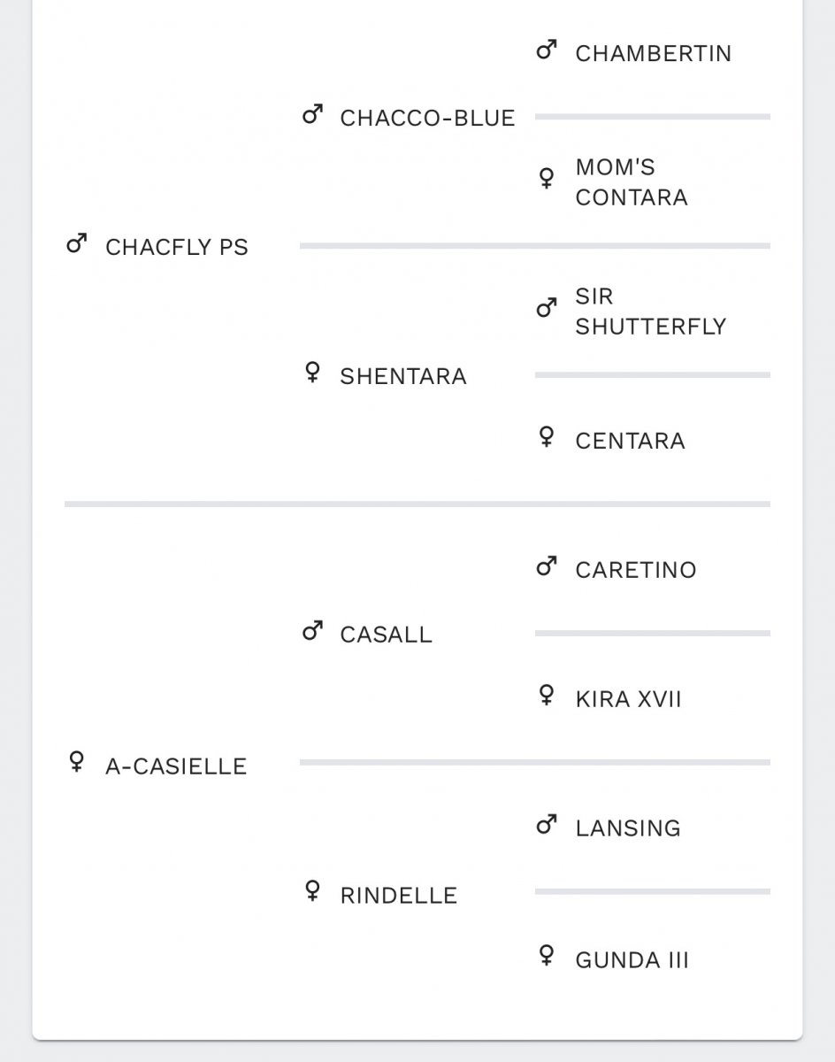
Task: Select the CARETINO ancestor name
Action: [636, 570]
